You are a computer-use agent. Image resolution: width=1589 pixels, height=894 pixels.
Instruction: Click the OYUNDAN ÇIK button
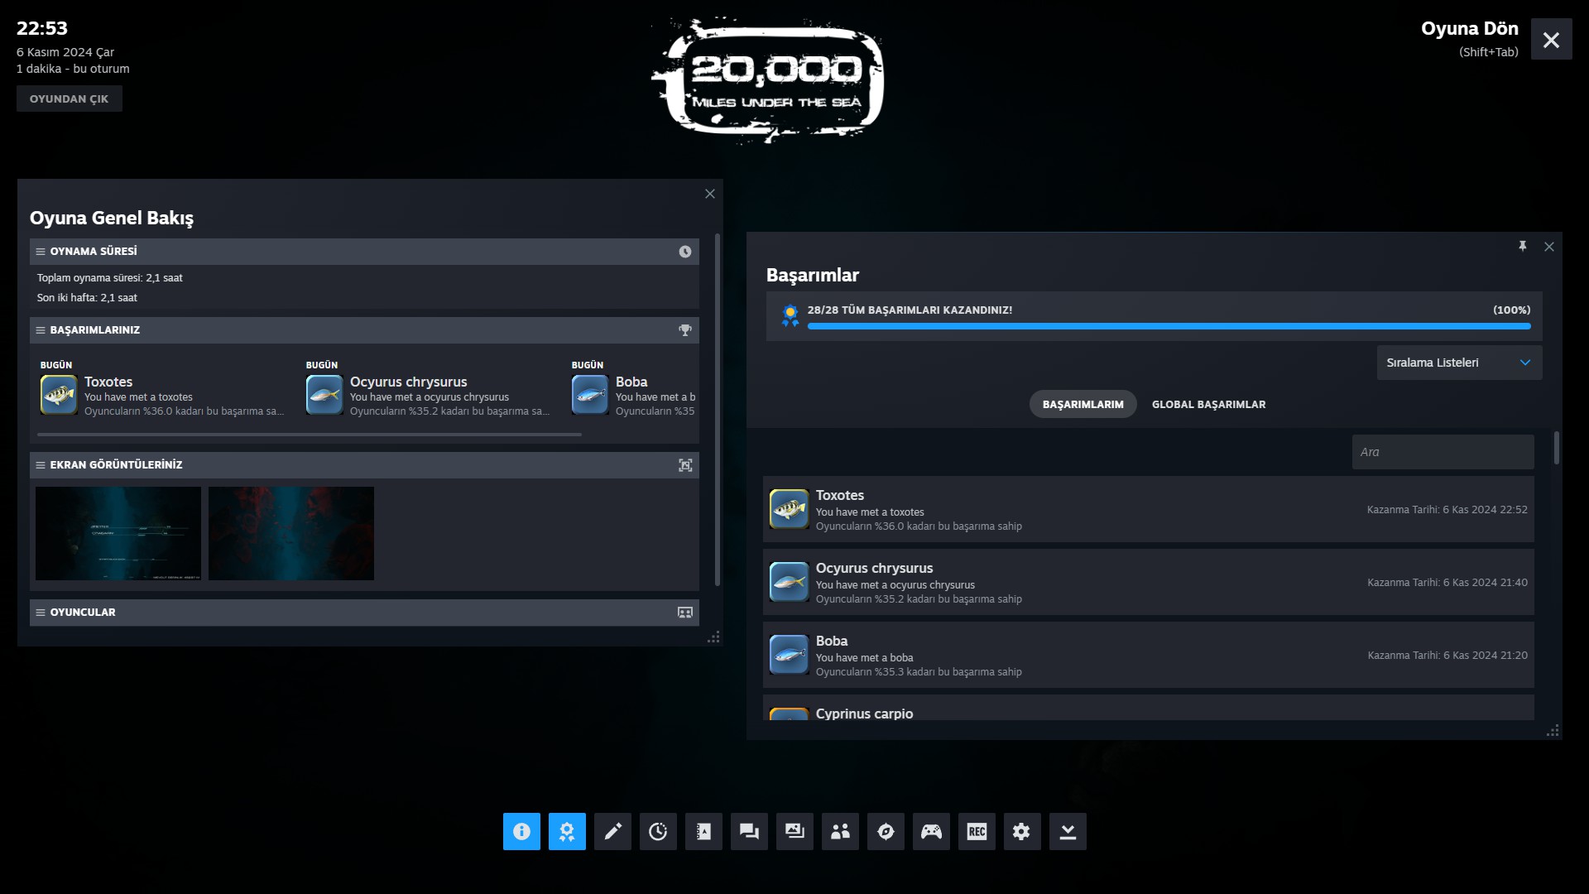pos(70,99)
